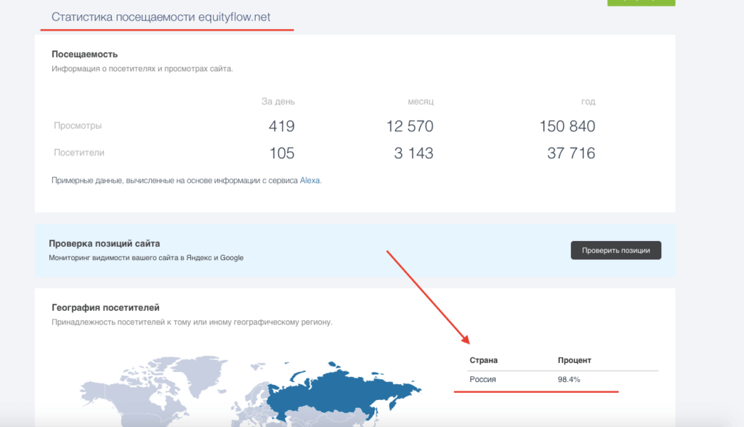Click the 98.4% percentage value
This screenshot has height=427, width=744.
pos(568,379)
